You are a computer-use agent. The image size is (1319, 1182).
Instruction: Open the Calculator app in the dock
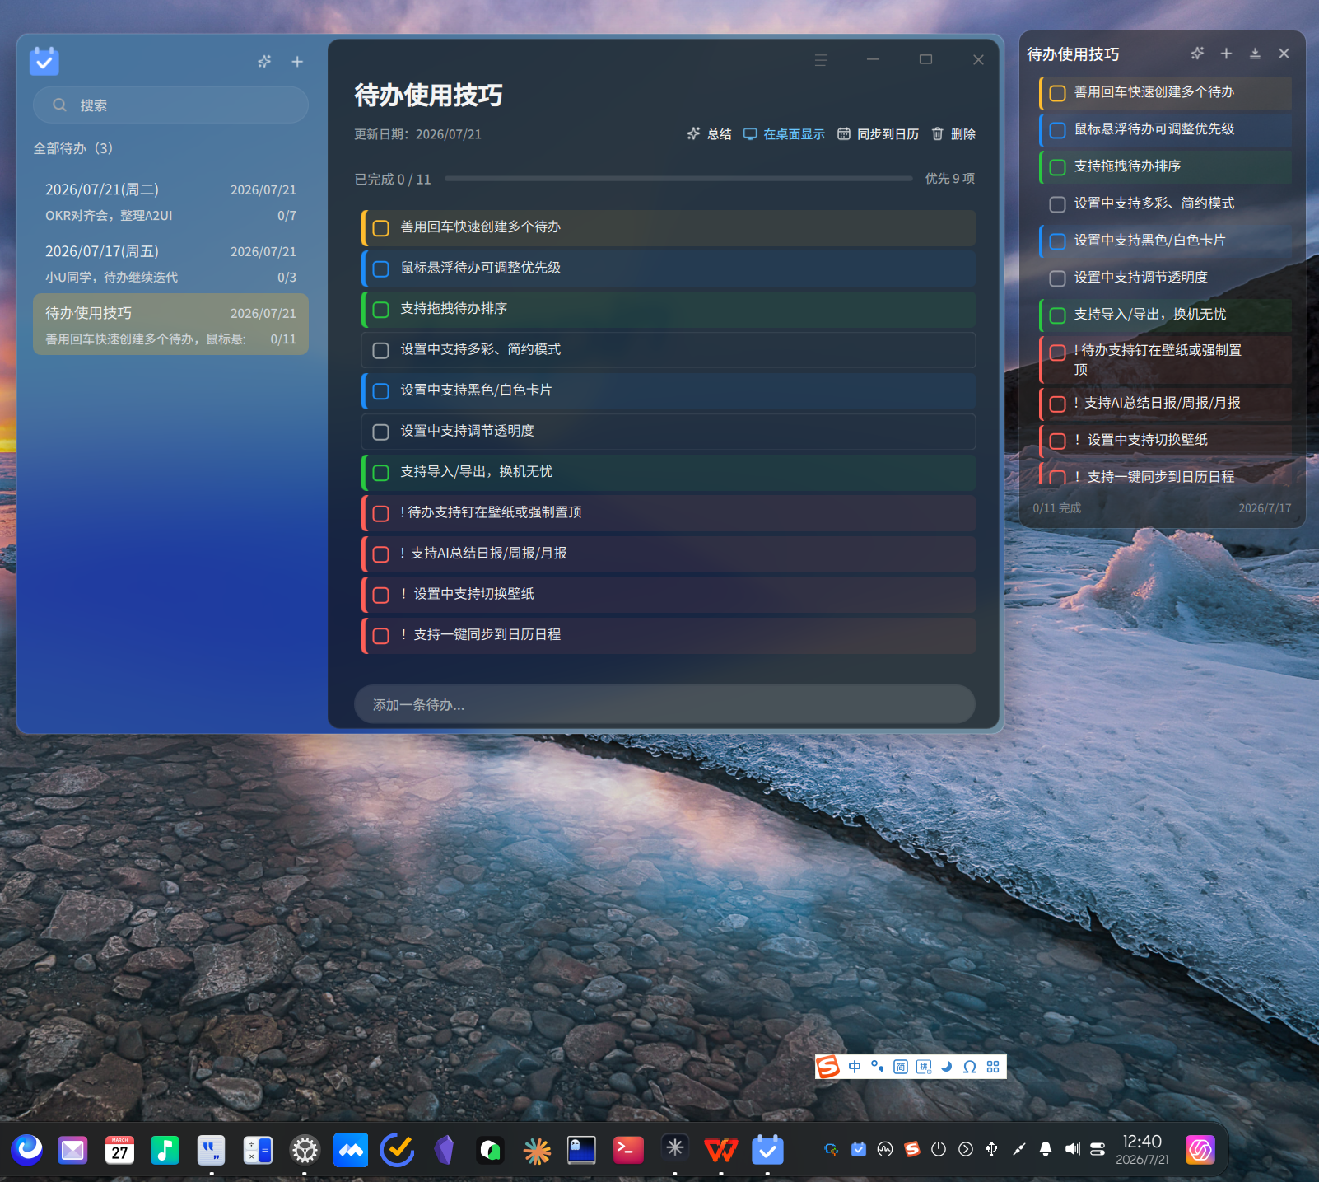click(x=258, y=1150)
